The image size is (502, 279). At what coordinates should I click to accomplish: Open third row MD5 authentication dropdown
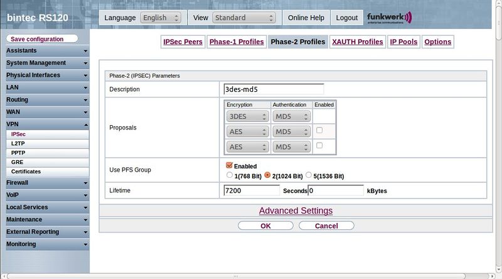click(x=291, y=147)
